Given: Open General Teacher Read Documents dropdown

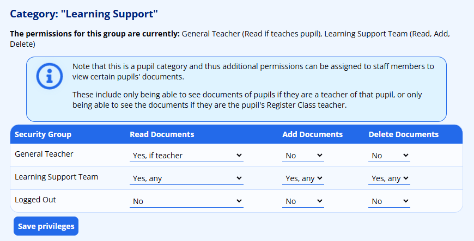Looking at the screenshot, I should pos(186,156).
